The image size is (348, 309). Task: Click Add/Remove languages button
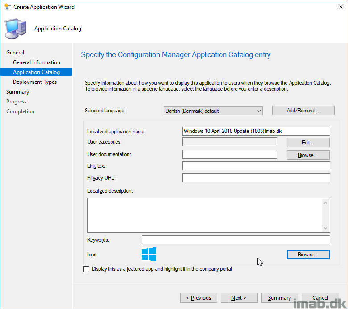[x=303, y=111]
